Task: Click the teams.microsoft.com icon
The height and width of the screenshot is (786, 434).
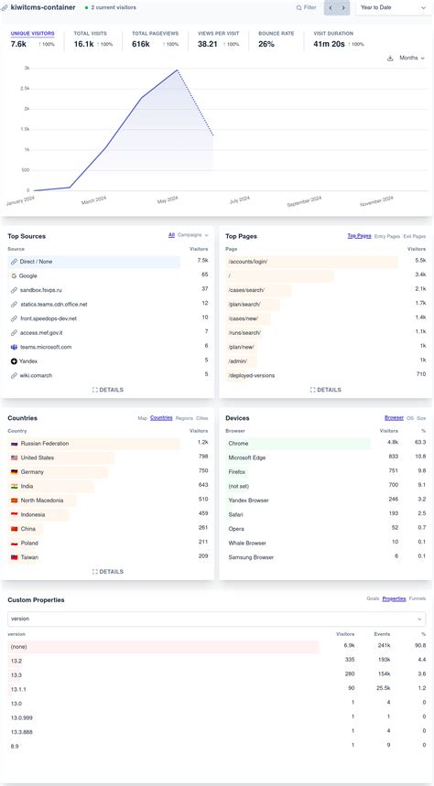Action: [x=14, y=347]
